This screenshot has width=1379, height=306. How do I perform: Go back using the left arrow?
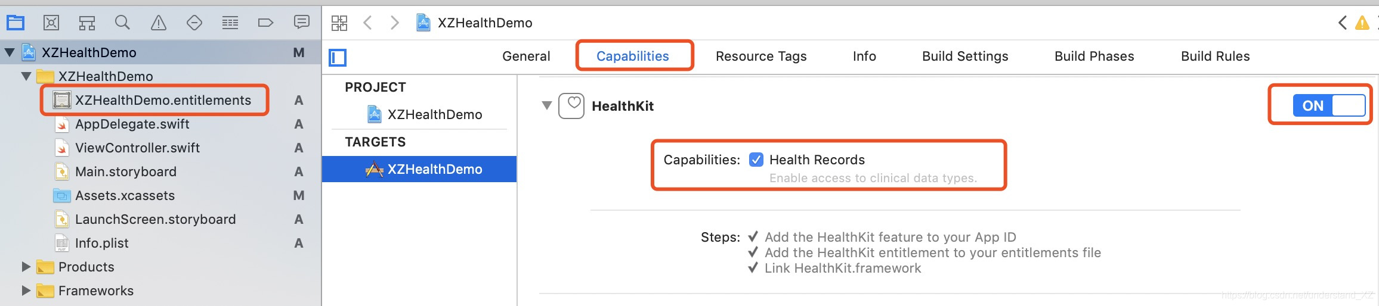click(x=368, y=23)
